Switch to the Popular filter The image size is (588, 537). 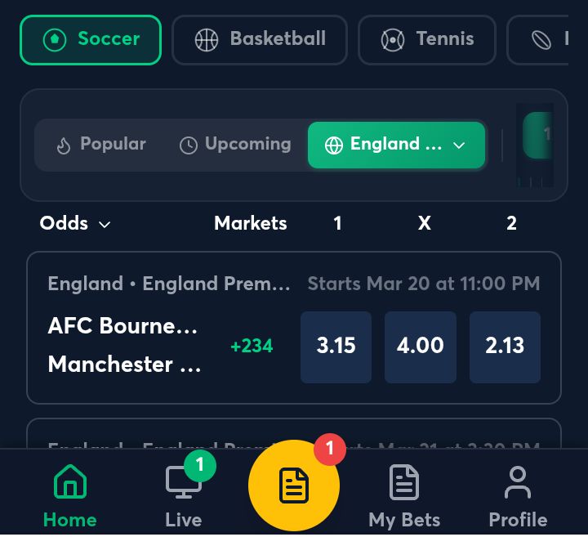[x=100, y=145]
